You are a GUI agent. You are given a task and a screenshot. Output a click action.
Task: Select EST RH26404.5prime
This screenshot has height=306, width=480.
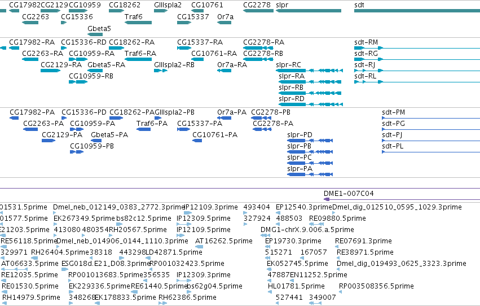(34, 258)
